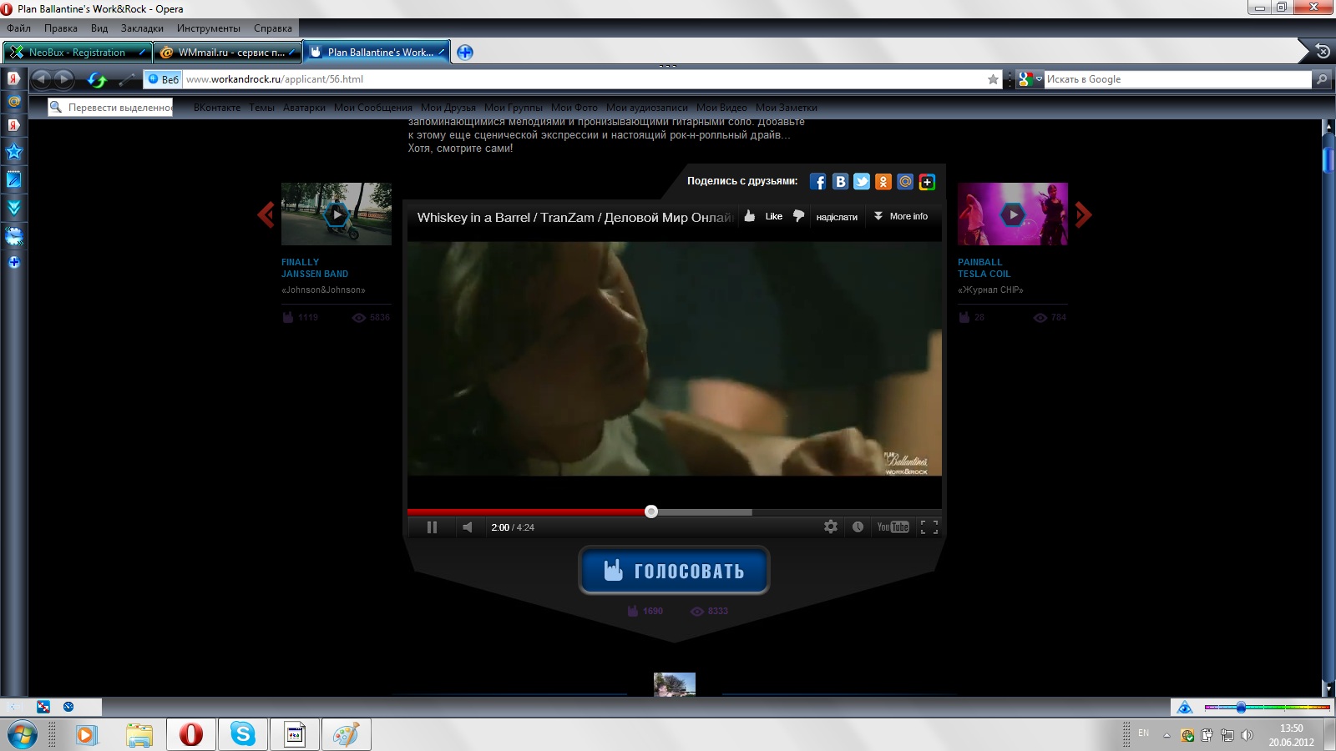Show next band with right arrow

tap(1083, 214)
